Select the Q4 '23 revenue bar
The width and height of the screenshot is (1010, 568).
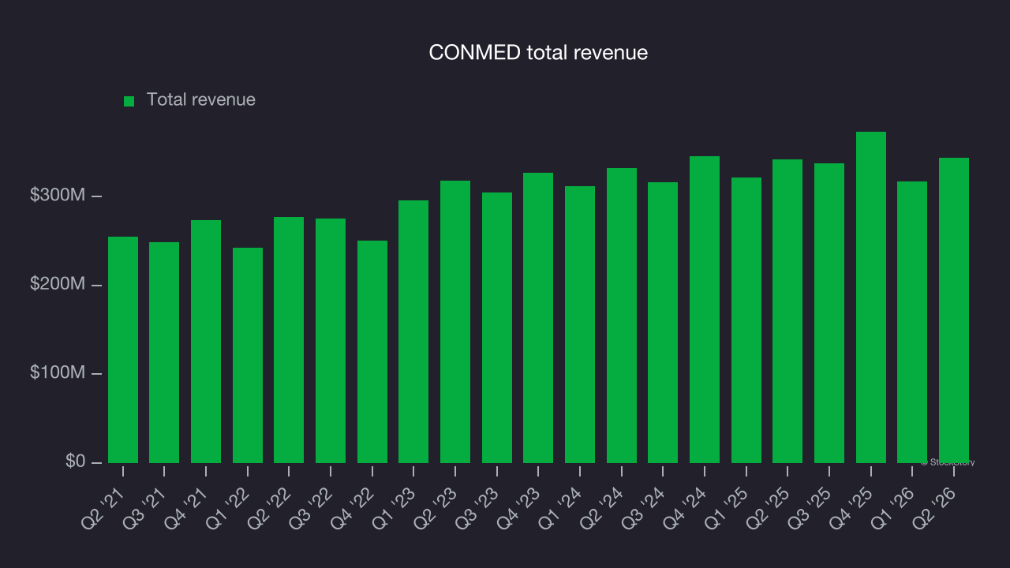point(538,318)
